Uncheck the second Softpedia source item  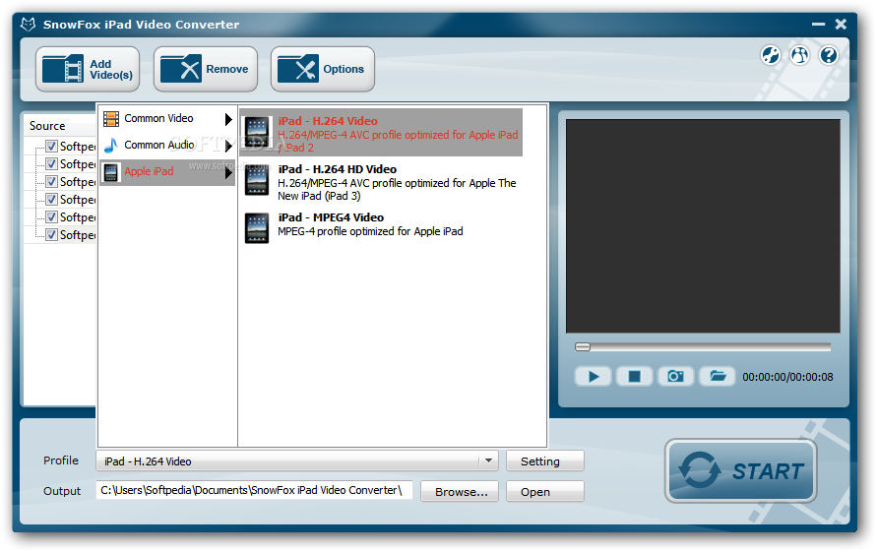51,164
